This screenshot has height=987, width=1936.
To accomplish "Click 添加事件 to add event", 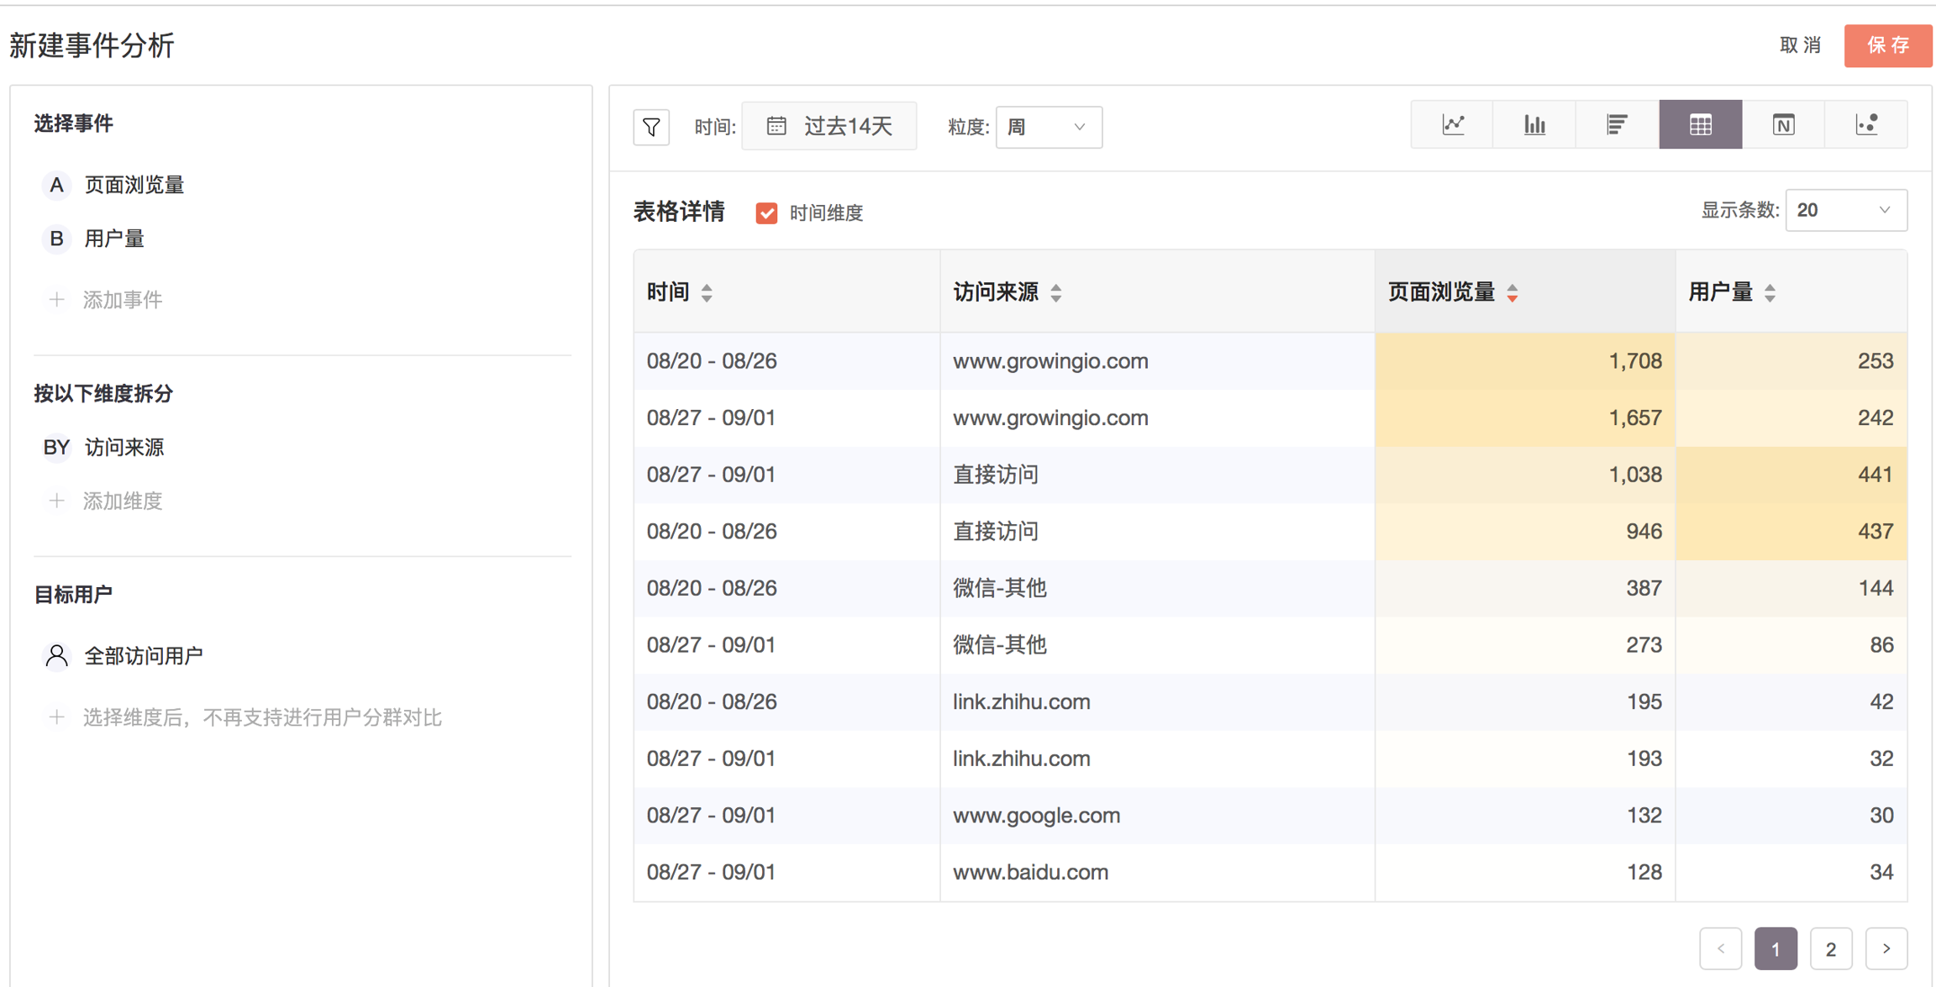I will (122, 300).
